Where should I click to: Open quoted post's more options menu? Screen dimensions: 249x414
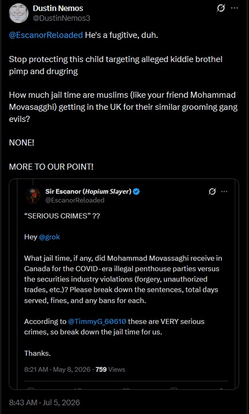(x=224, y=192)
